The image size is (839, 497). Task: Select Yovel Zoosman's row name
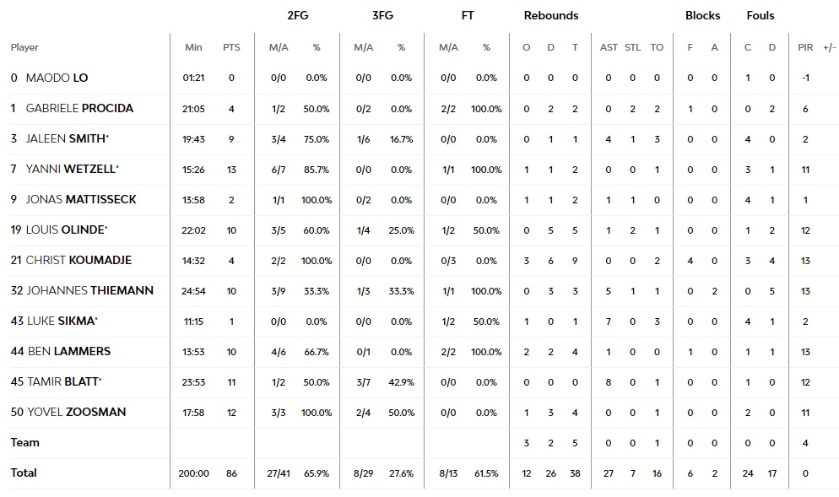coord(76,412)
